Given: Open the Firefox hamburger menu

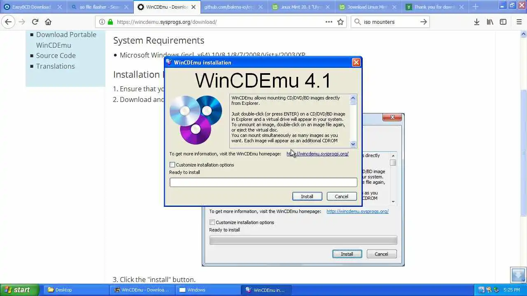Looking at the screenshot, I should tap(519, 22).
